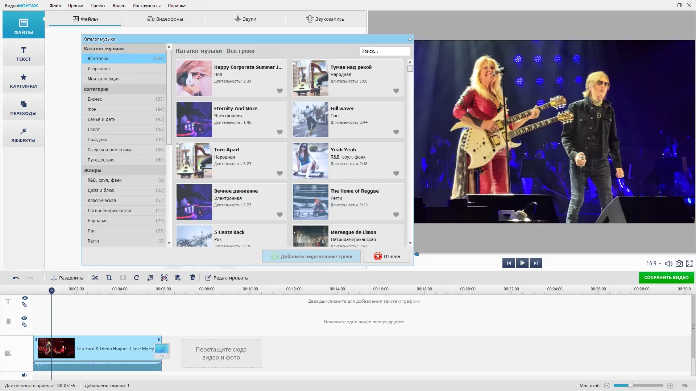Viewport: 696px width, 391px height.
Task: Favorite the Full waver track heart
Action: (396, 132)
